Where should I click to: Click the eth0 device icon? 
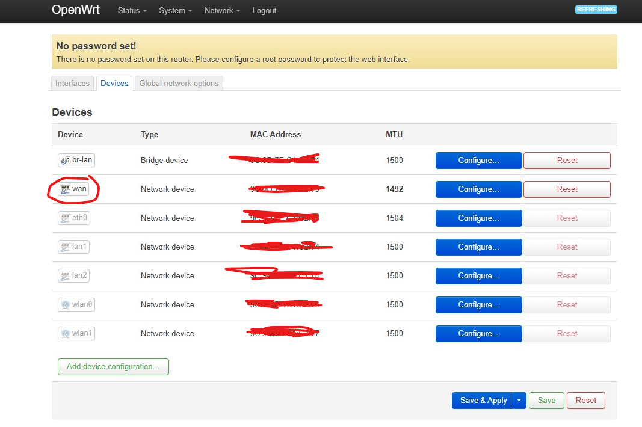[66, 218]
